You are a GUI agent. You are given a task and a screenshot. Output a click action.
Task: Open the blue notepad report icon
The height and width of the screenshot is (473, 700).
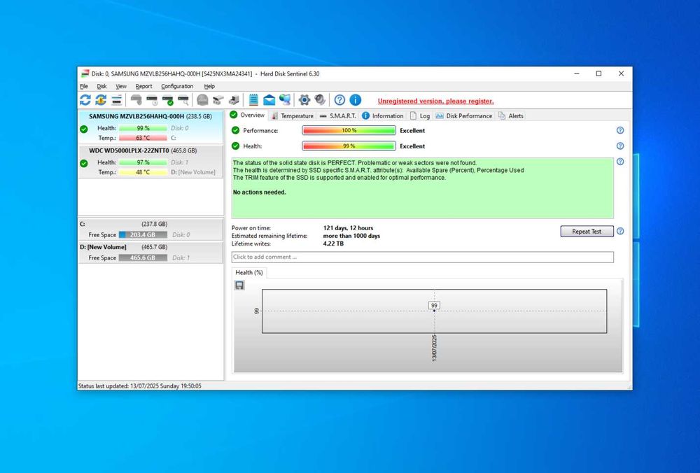point(253,100)
